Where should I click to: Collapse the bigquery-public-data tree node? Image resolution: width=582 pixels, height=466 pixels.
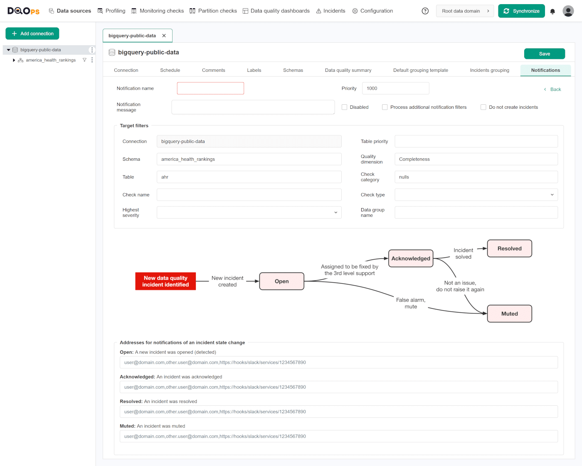click(x=8, y=50)
